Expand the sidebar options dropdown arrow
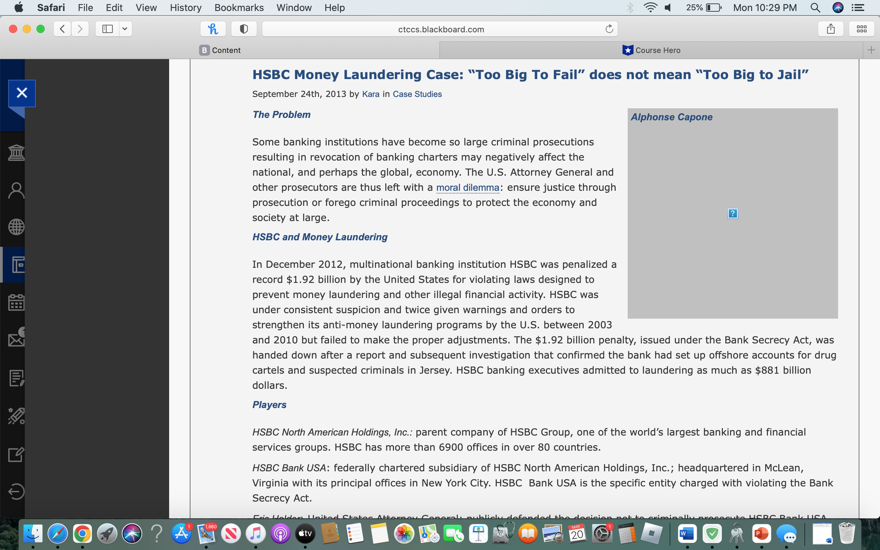 pyautogui.click(x=125, y=29)
